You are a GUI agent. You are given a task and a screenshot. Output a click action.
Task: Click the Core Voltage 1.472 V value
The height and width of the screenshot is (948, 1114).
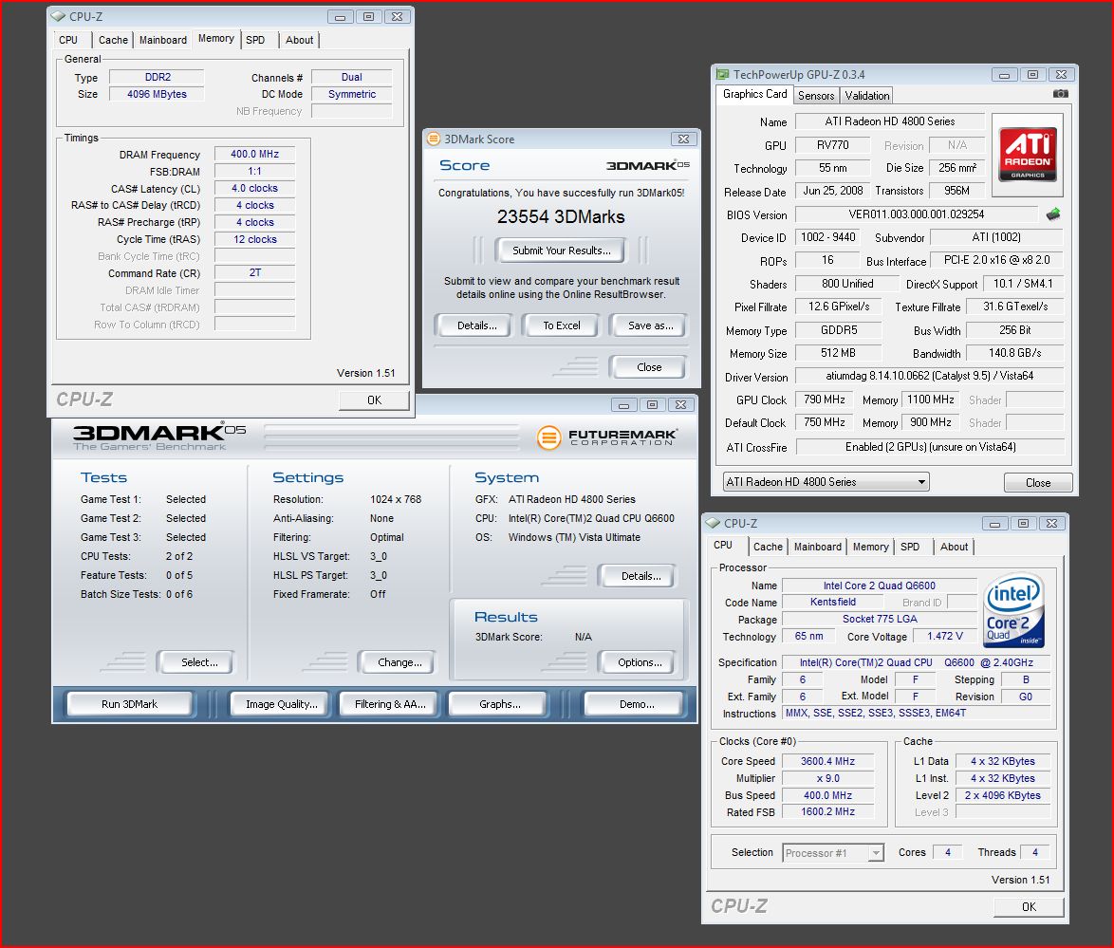(944, 636)
